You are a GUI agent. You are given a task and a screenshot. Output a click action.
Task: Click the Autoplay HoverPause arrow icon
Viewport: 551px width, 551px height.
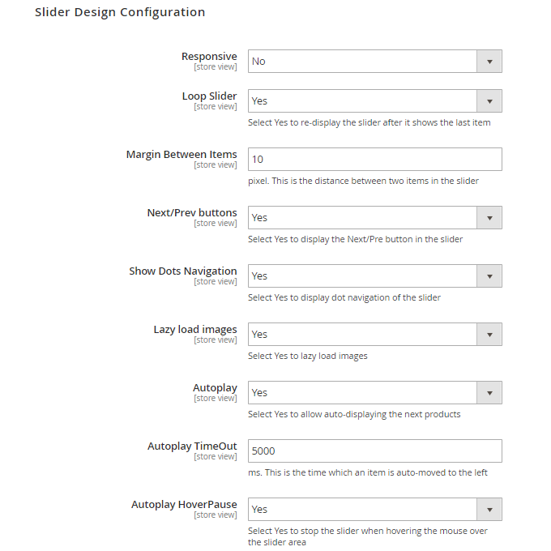(x=489, y=510)
